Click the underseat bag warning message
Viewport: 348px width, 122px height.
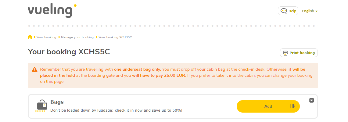[176, 75]
